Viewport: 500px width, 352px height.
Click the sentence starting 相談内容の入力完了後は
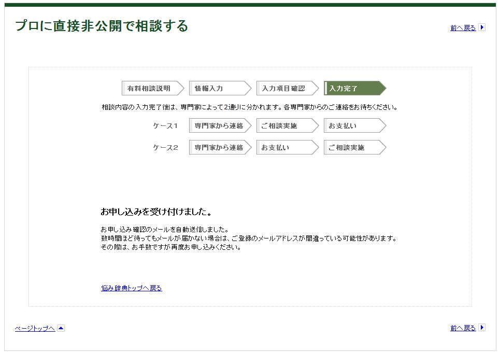[x=250, y=107]
